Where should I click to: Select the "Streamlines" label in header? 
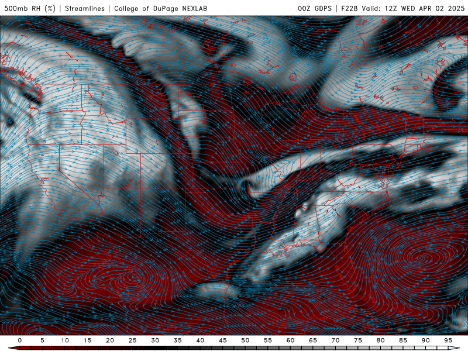pyautogui.click(x=85, y=8)
